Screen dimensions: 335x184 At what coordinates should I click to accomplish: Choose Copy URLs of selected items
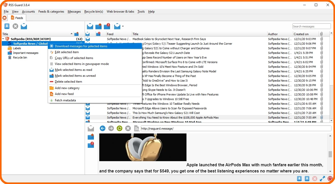[95, 58]
